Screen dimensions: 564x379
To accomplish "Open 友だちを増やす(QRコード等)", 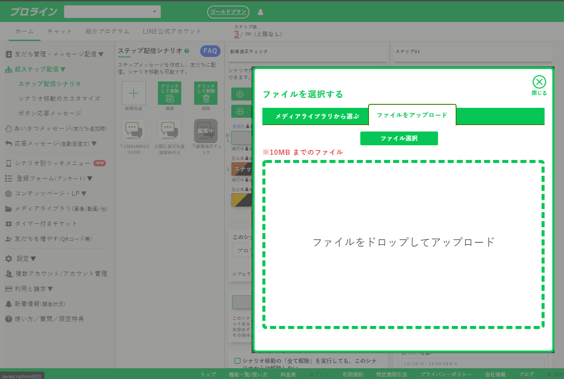I will tap(48, 239).
